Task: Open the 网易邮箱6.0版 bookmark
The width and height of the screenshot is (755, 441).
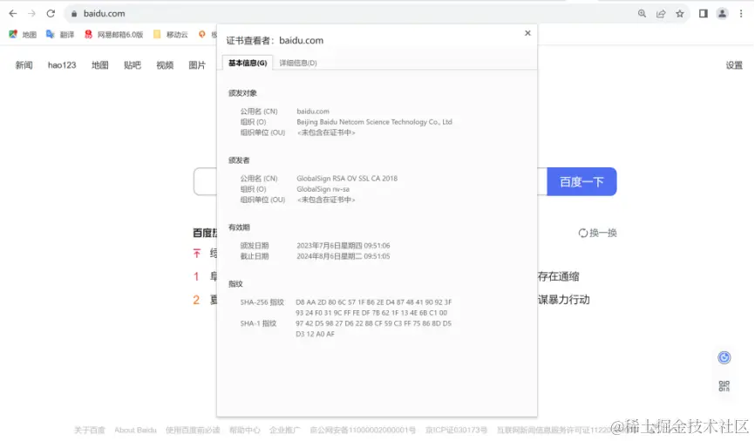Action: tap(114, 34)
